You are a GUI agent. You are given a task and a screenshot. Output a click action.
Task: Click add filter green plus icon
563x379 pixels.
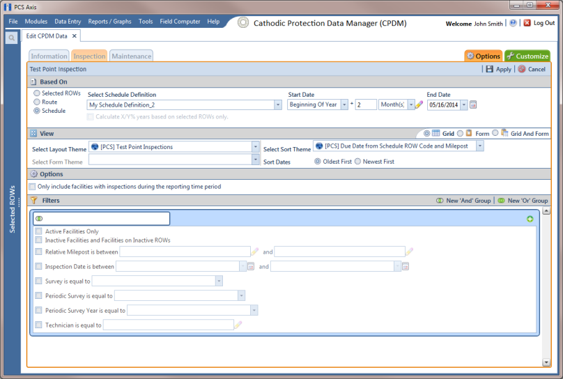point(530,219)
